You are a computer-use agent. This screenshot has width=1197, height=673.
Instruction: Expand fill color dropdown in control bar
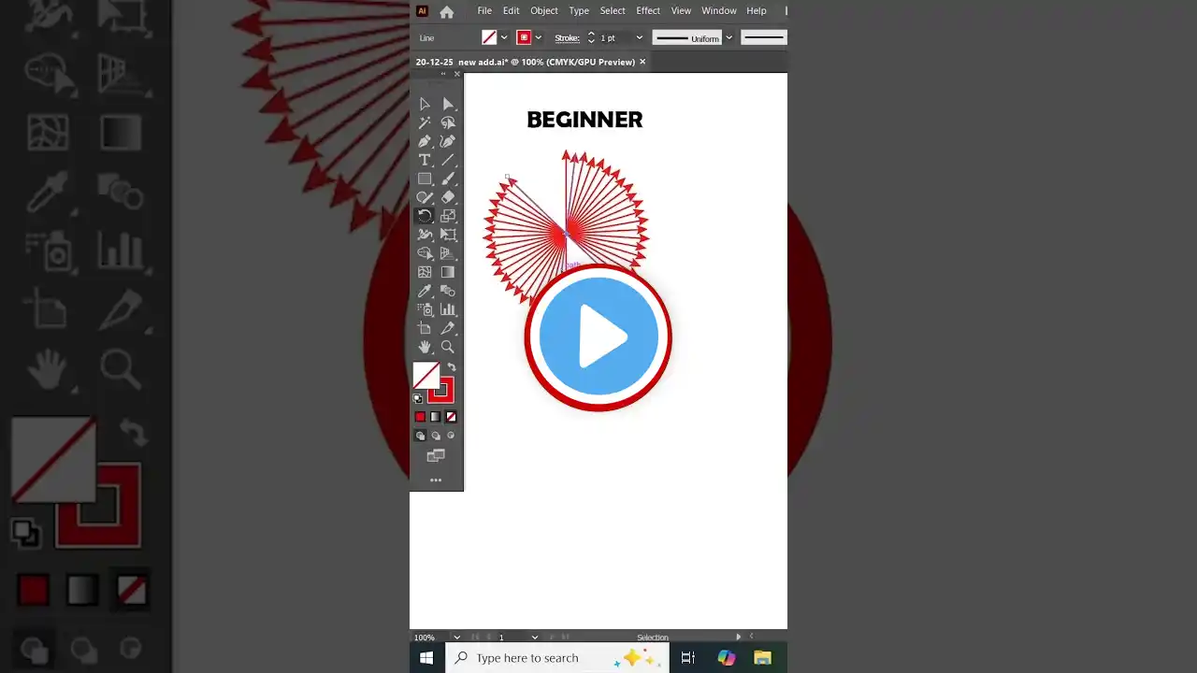505,38
